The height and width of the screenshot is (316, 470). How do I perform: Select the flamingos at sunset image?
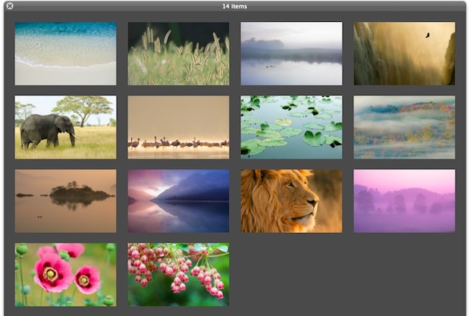pos(178,127)
